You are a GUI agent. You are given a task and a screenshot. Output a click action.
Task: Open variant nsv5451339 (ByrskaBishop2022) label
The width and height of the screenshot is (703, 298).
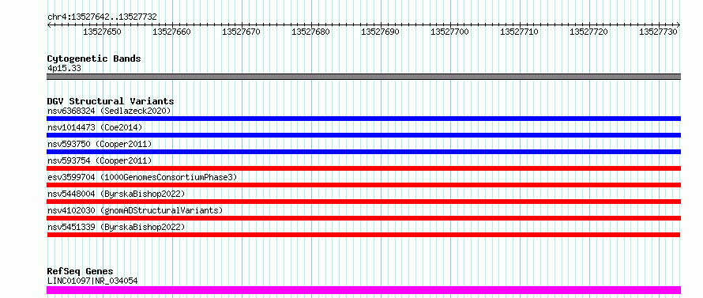coord(116,227)
